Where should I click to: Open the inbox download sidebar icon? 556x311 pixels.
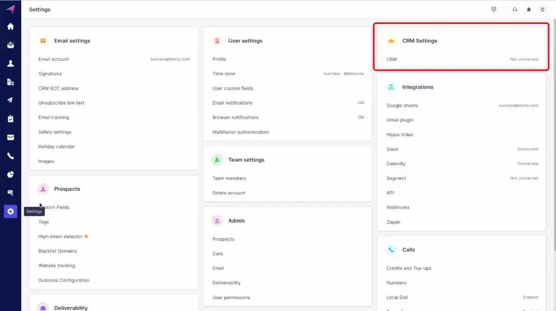tap(11, 45)
